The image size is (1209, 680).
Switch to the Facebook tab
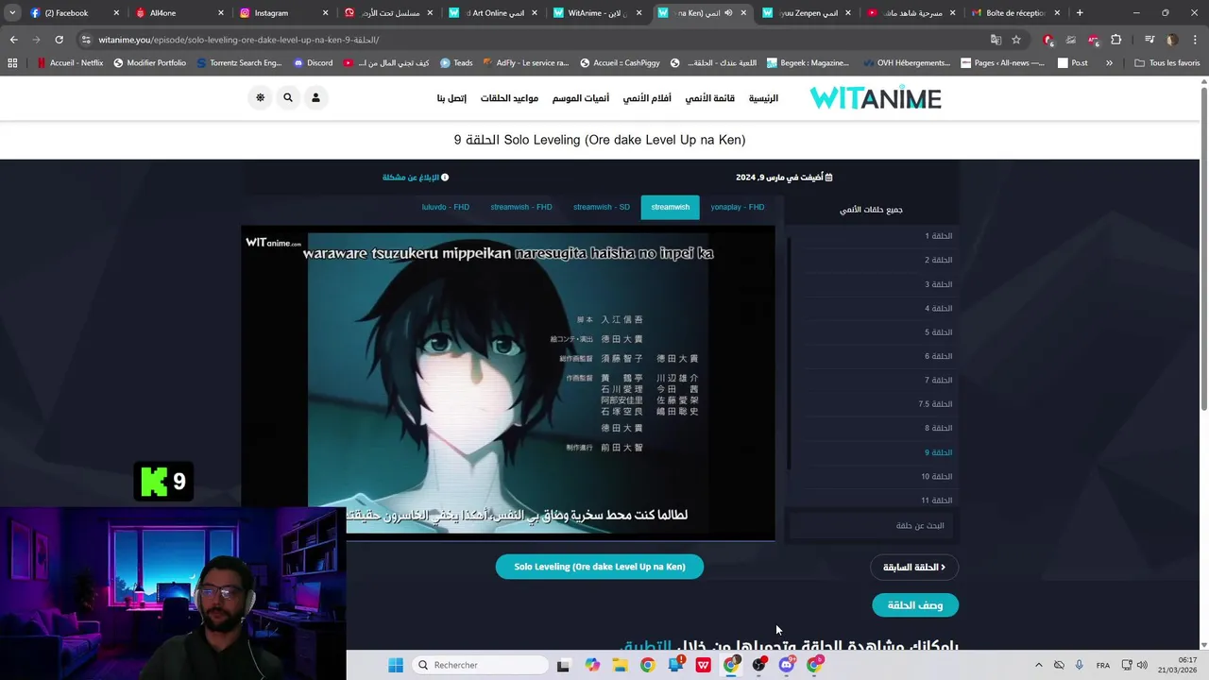74,13
